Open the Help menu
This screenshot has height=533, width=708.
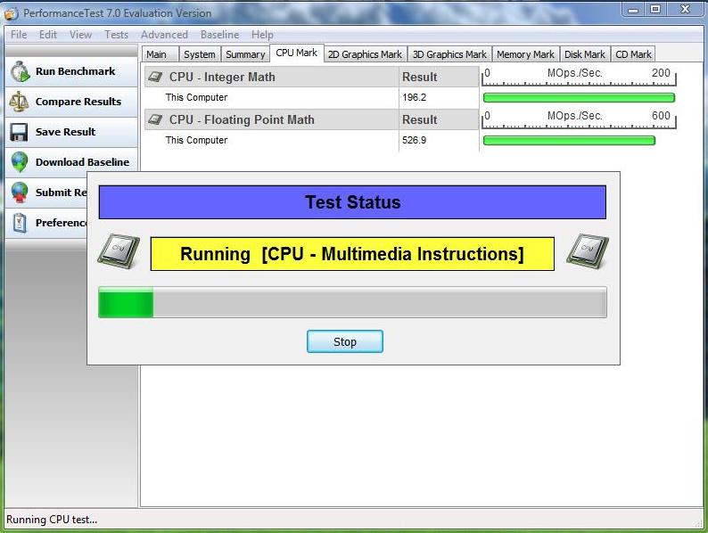(x=262, y=35)
